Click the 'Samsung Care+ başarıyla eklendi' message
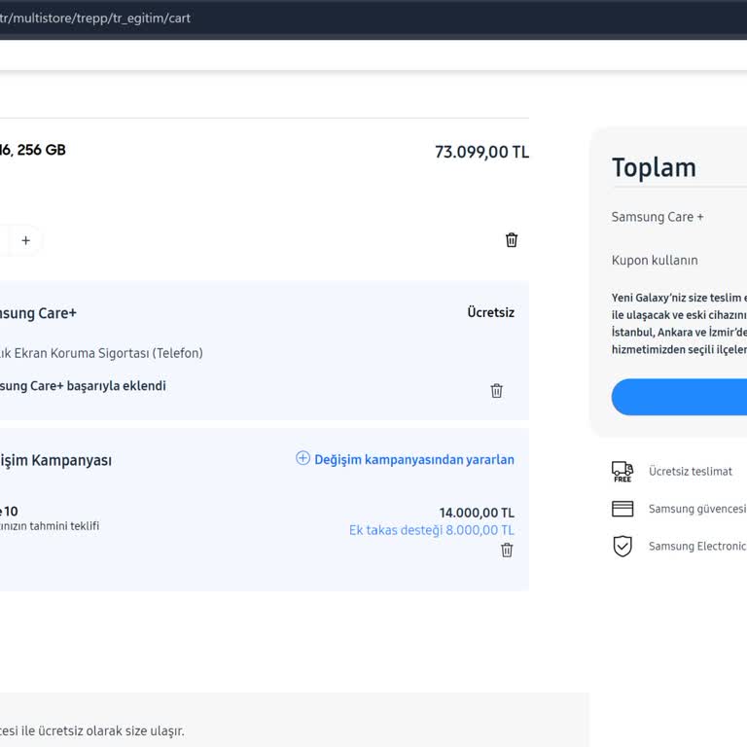Screen dimensions: 747x747 (83, 386)
